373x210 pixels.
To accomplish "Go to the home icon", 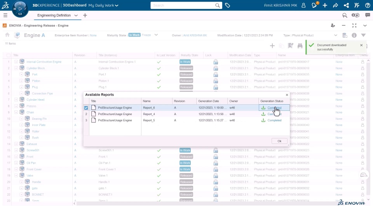I will (x=7, y=35).
